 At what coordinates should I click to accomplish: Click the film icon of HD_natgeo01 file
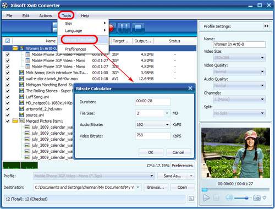21,103
